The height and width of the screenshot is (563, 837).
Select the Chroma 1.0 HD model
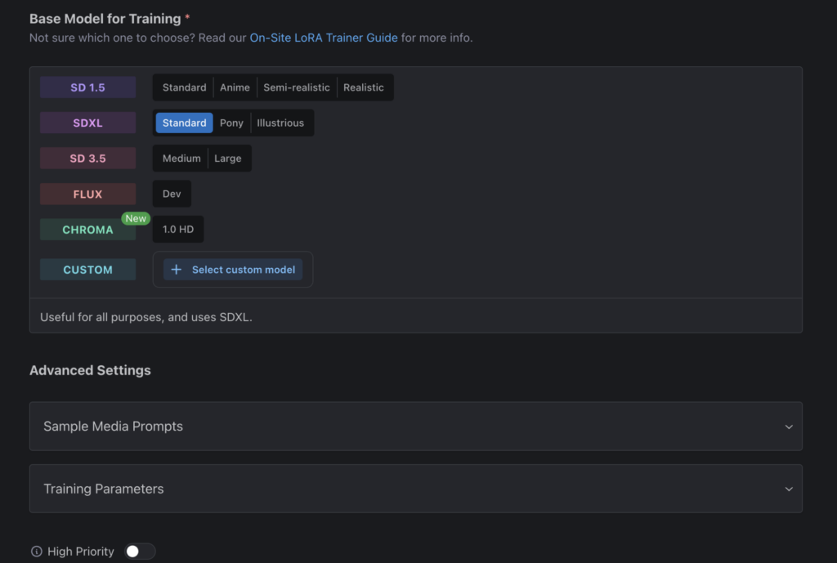[178, 230]
